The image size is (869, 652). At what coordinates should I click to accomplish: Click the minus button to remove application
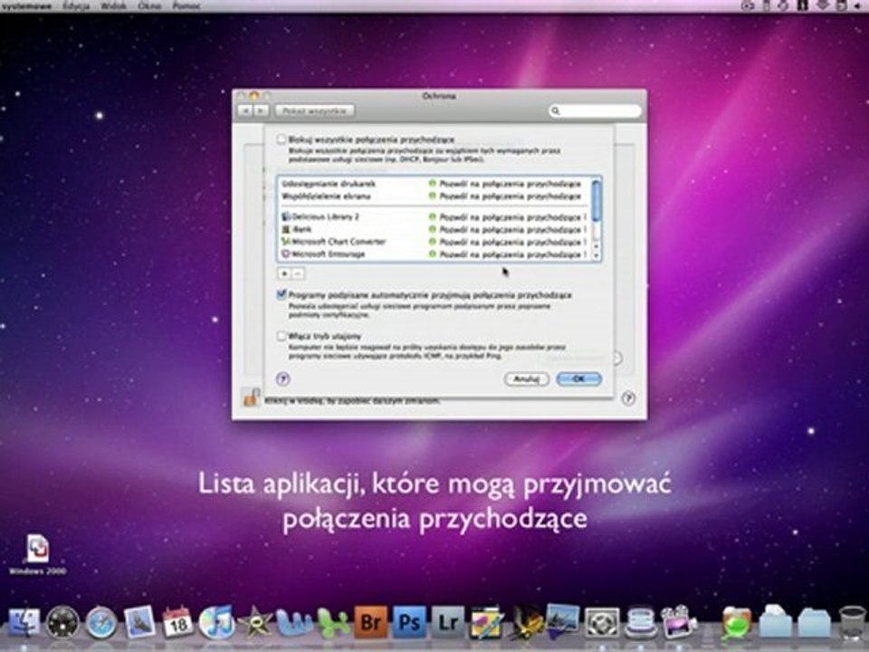(x=298, y=273)
